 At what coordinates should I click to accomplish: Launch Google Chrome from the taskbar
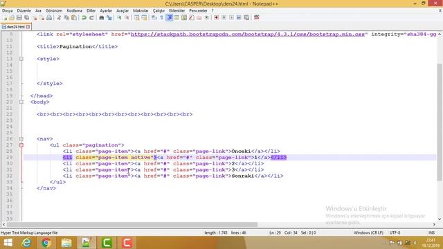[46, 243]
